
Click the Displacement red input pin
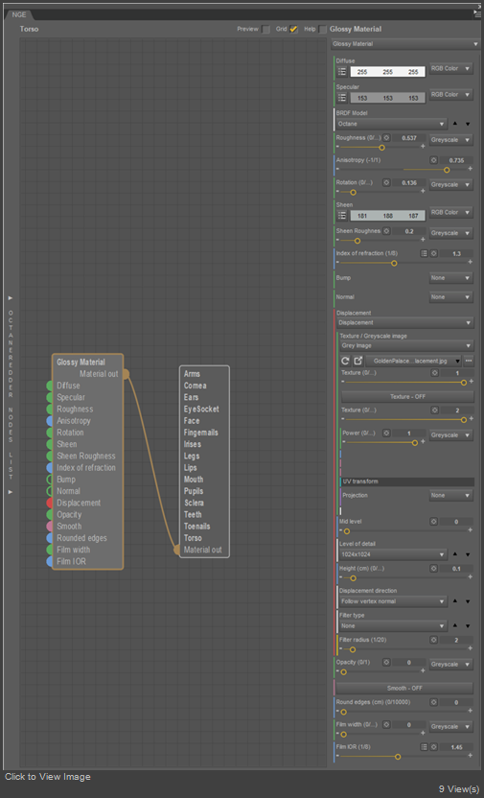(x=49, y=503)
